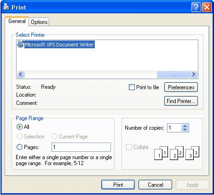Enable the Print to file checkbox

132,87
